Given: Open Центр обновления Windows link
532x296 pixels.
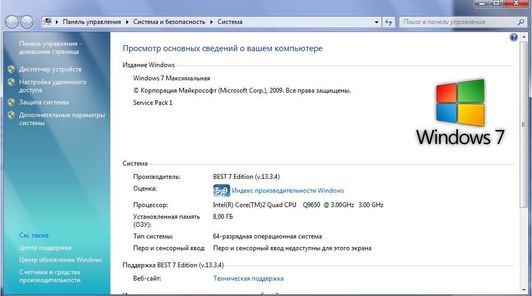Looking at the screenshot, I should pyautogui.click(x=61, y=260).
